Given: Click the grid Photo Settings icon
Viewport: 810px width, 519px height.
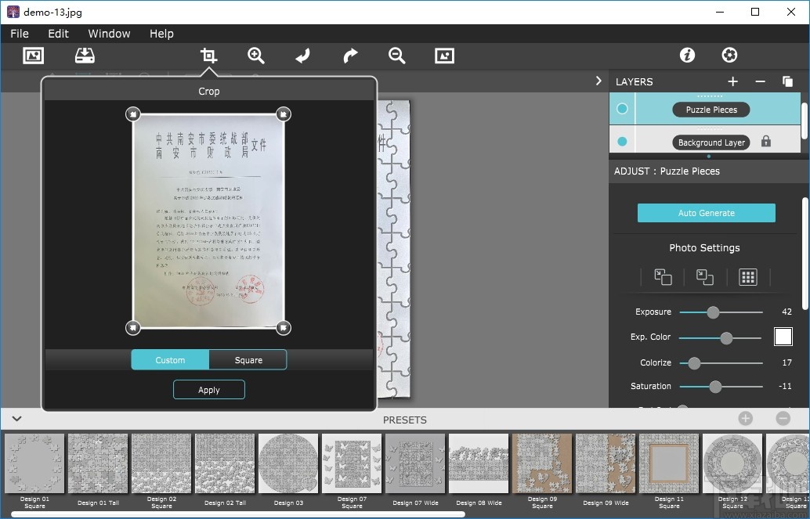Looking at the screenshot, I should 748,277.
